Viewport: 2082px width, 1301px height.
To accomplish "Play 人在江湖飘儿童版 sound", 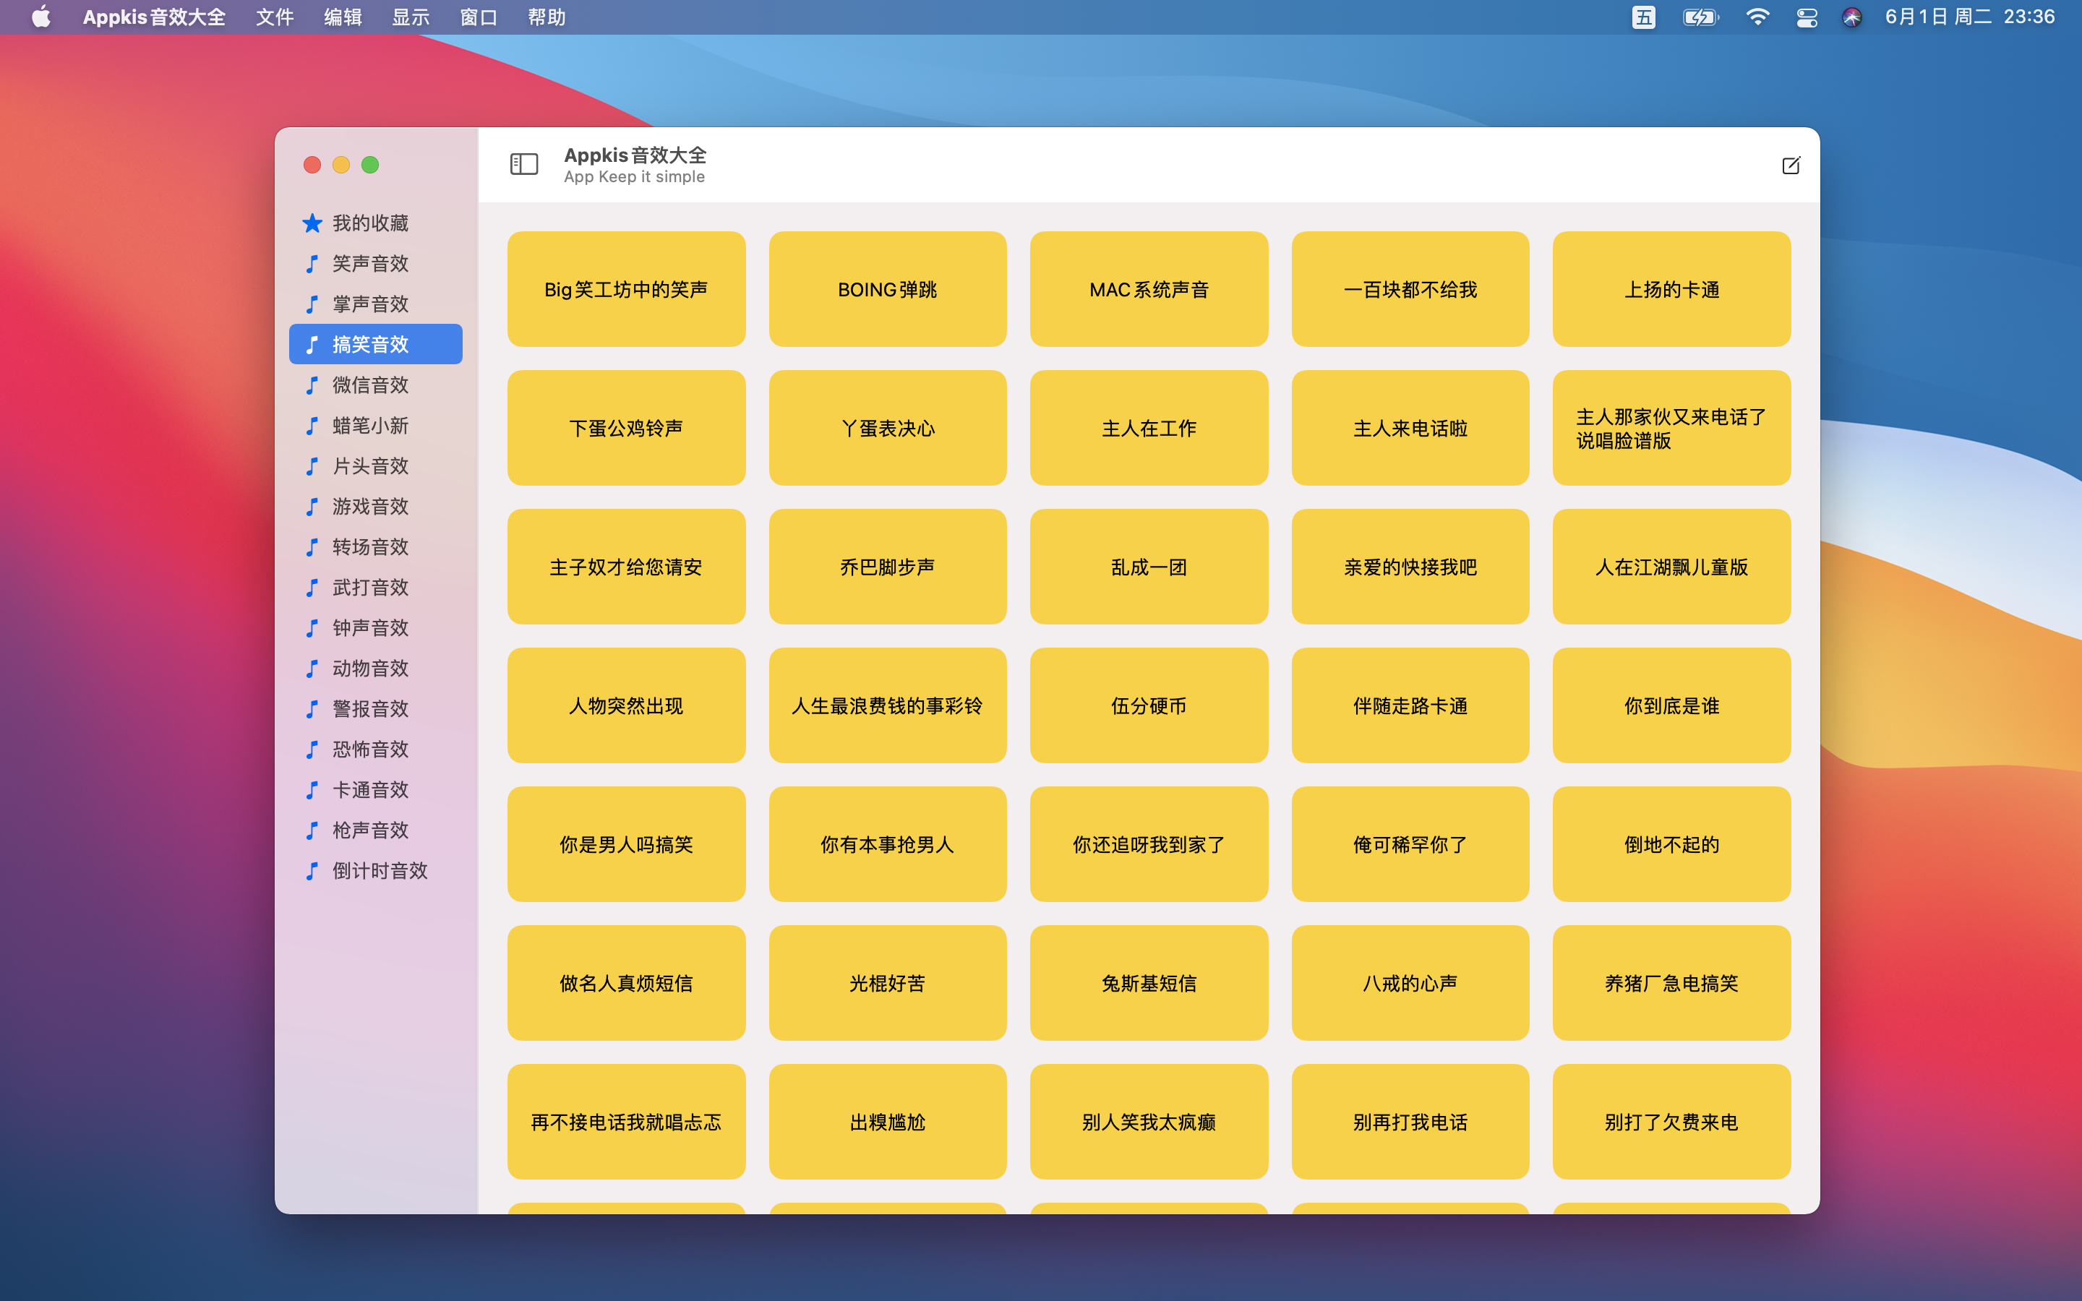I will click(x=1671, y=566).
